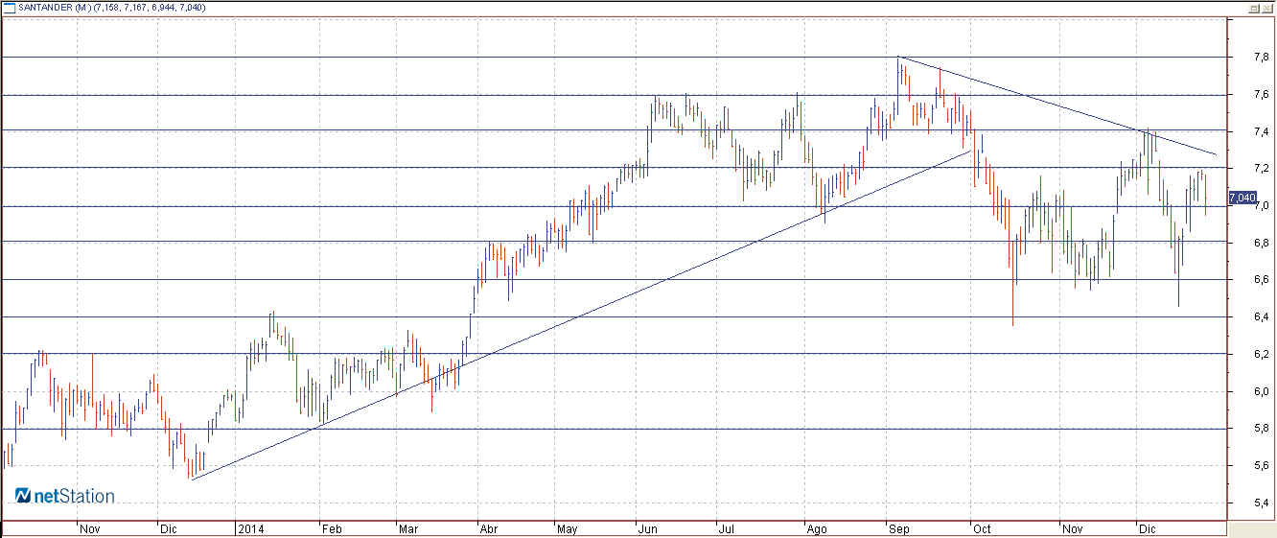Click the 5,4 price axis label
Screen dimensions: 1277x538
tap(1262, 503)
